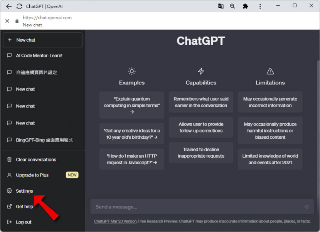
Task: Select Upgrade to Plus
Action: pyautogui.click(x=43, y=175)
